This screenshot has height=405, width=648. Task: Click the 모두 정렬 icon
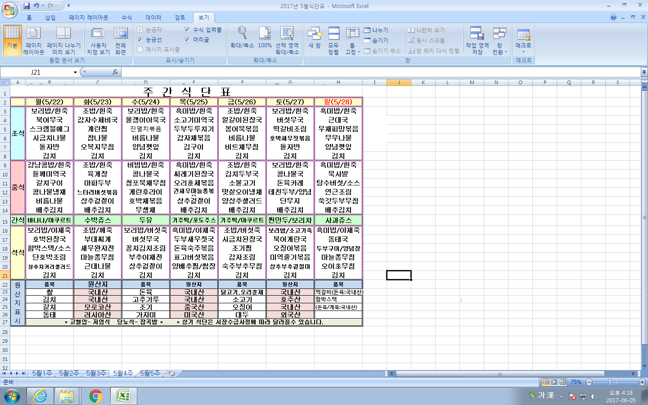coord(333,40)
